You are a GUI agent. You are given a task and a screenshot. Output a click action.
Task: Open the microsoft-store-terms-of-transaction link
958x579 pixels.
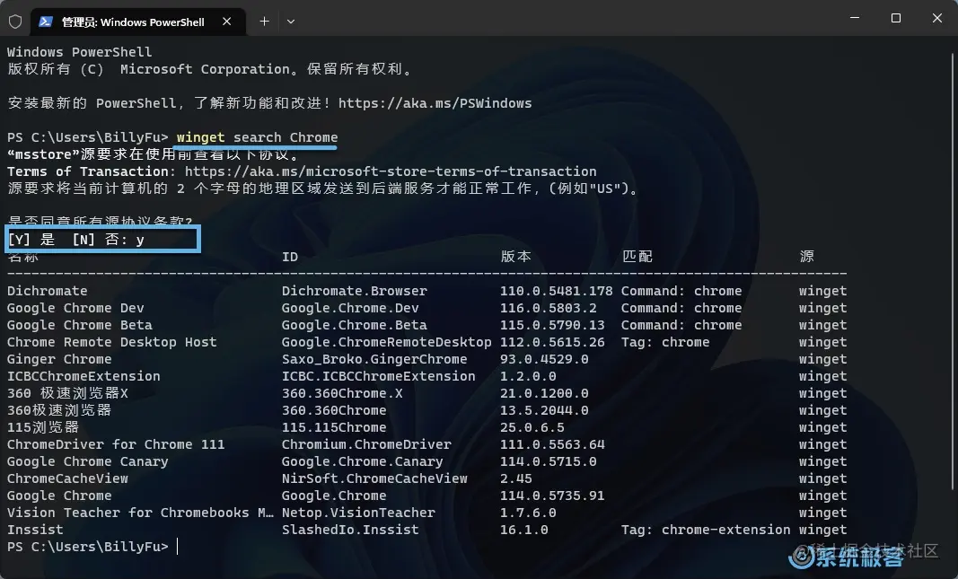391,171
